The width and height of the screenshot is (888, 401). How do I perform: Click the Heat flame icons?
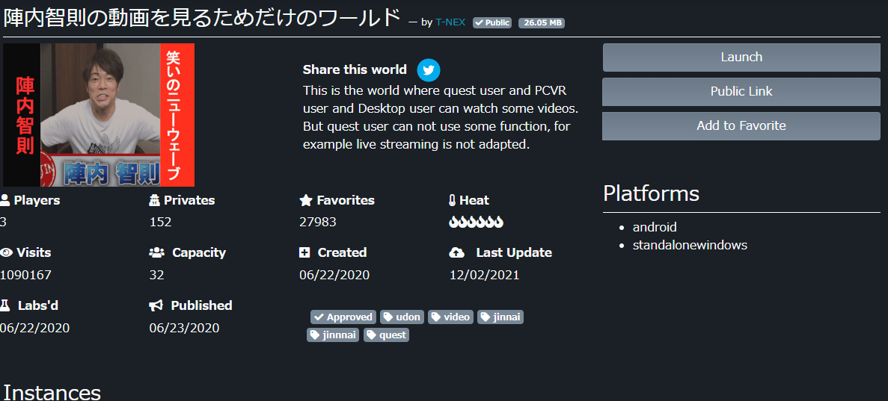coord(476,222)
